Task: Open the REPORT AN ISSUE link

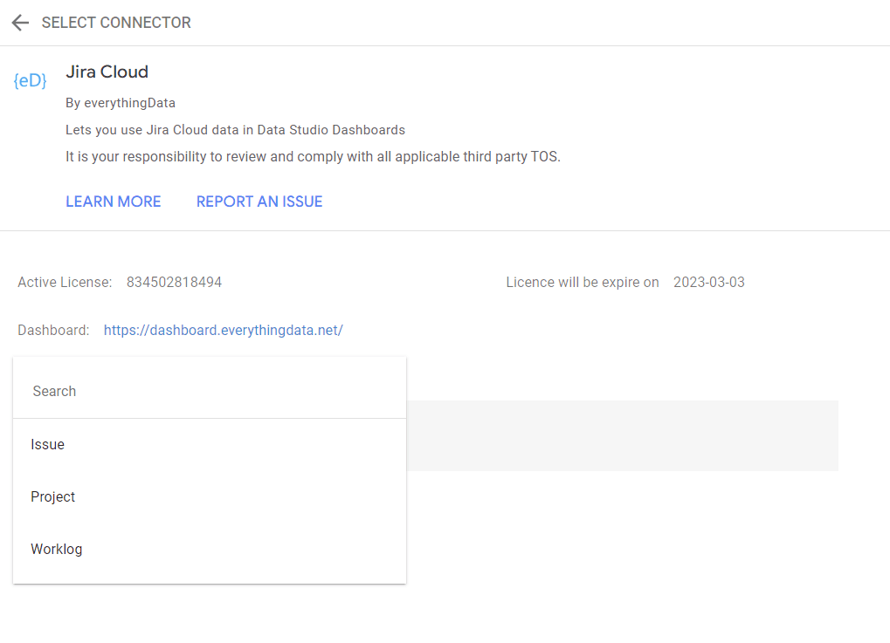Action: pos(259,202)
